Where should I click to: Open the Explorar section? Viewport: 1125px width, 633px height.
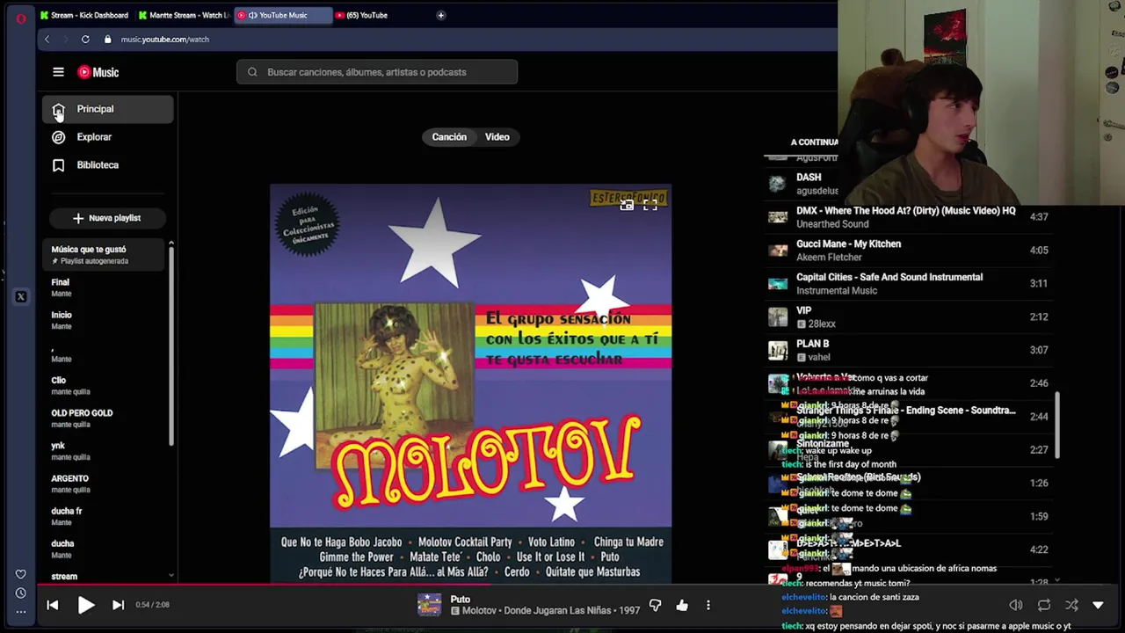108,137
